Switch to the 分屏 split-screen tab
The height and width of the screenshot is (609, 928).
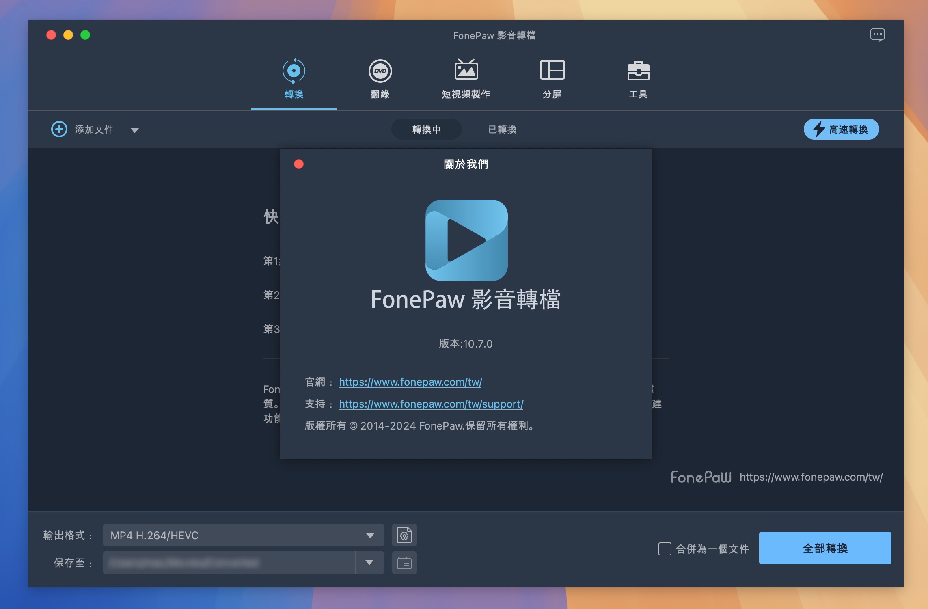tap(552, 80)
